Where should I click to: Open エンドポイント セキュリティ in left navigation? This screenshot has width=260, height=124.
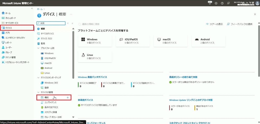[x=13, y=38]
